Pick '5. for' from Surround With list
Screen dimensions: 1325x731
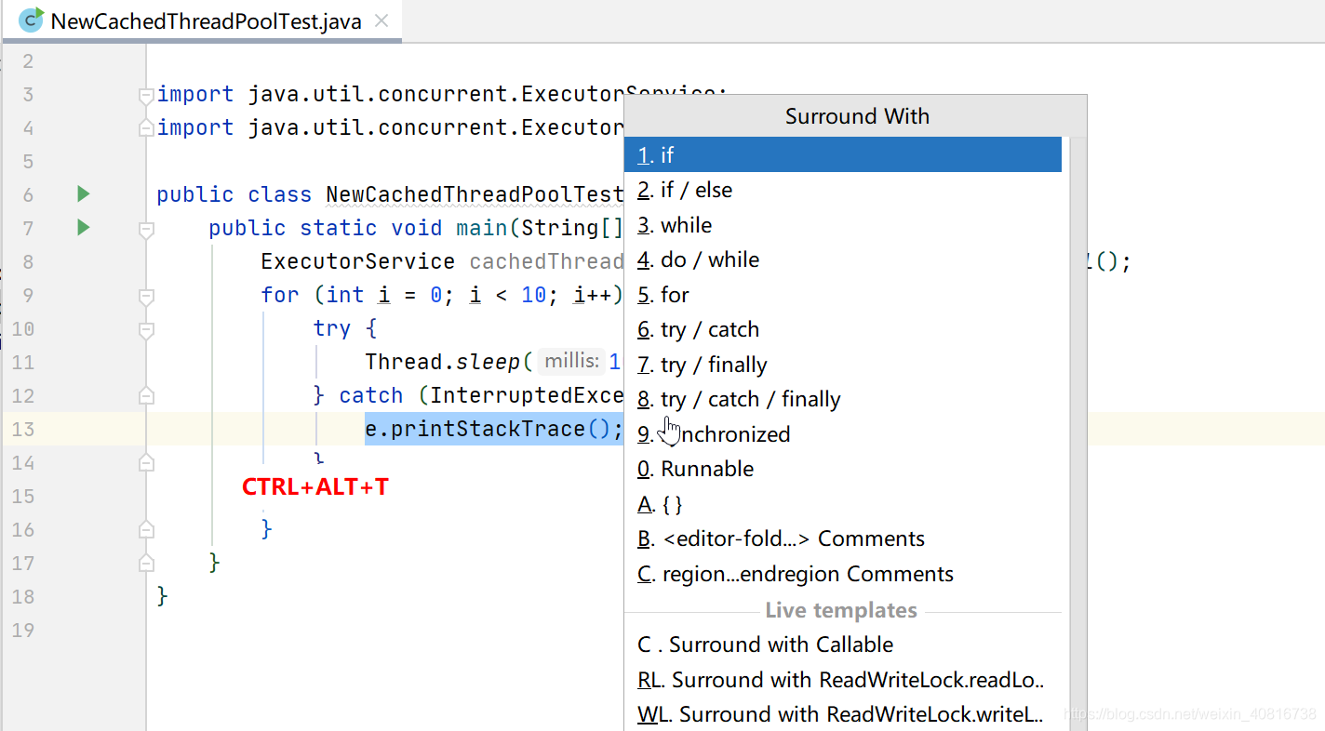click(843, 295)
